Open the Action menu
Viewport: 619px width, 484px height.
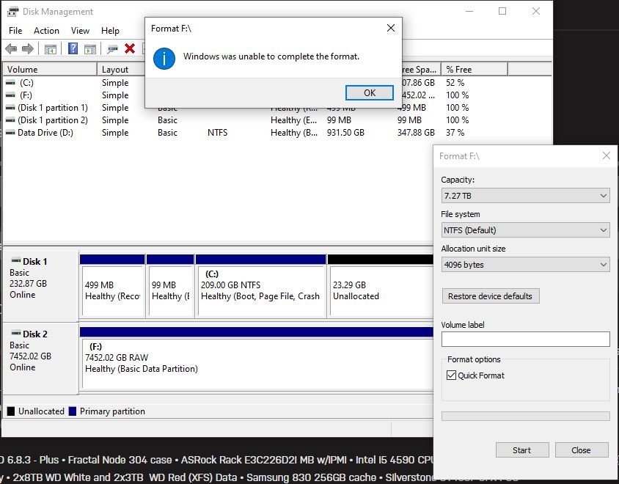[x=46, y=30]
